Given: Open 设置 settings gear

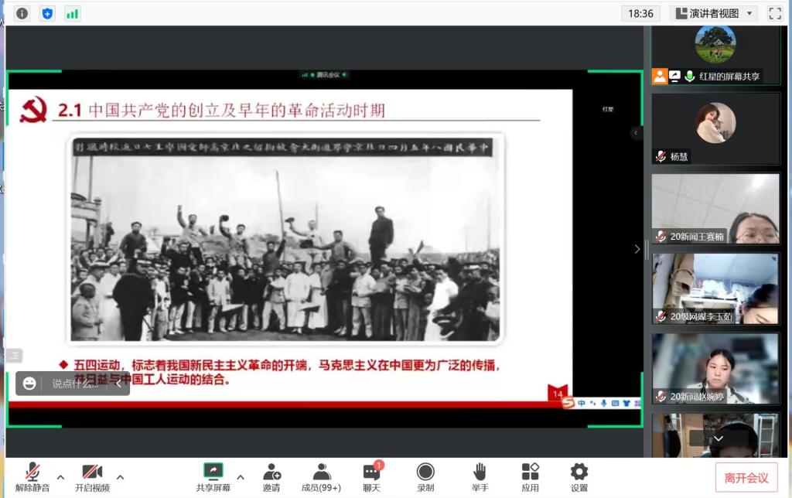Looking at the screenshot, I should (x=579, y=477).
